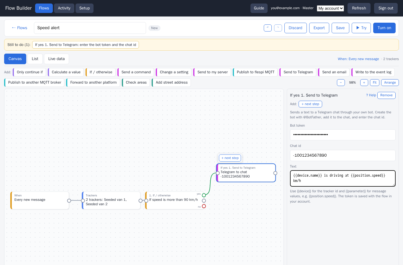Viewport: 403px width, 265px height.
Task: Click the When node's output port
Action: click(x=69, y=201)
